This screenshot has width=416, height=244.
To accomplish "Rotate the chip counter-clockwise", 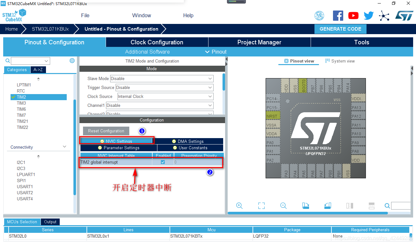I will (328, 206).
